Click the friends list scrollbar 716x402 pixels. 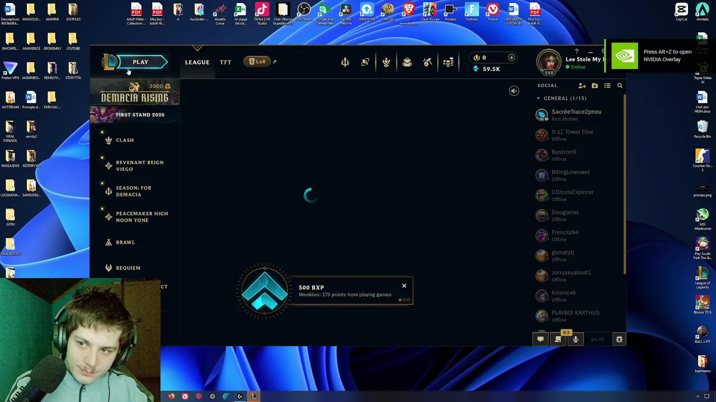point(625,184)
